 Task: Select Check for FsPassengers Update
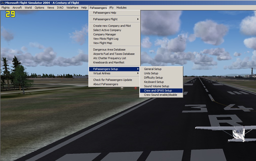click(115, 80)
